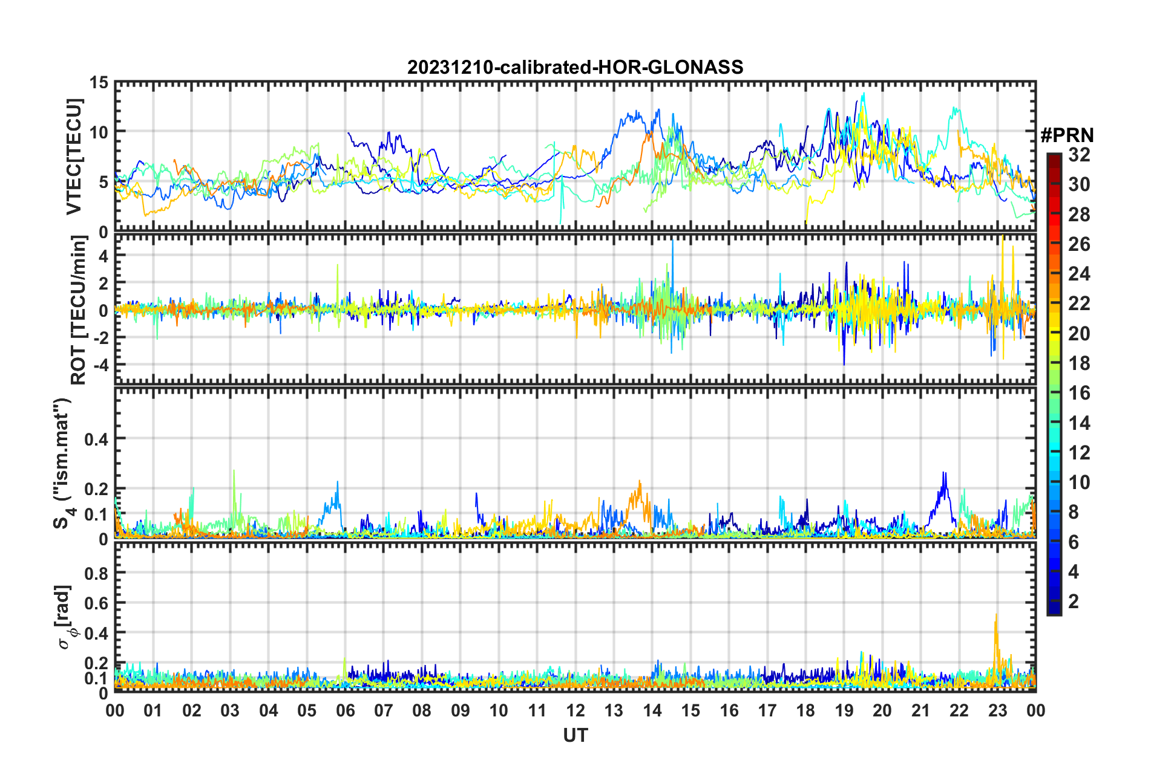Click colorbar tick label 26
Screen dimensions: 1151x769
coord(1079,244)
